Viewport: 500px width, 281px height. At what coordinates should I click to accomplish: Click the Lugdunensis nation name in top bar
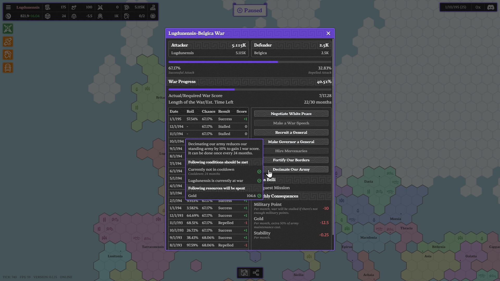pyautogui.click(x=28, y=7)
